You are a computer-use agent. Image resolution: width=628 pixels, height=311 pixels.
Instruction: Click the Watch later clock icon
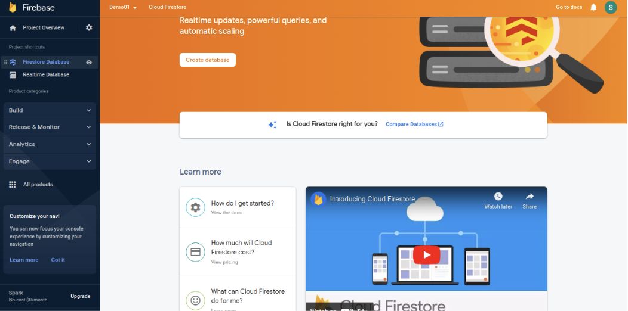tap(498, 196)
